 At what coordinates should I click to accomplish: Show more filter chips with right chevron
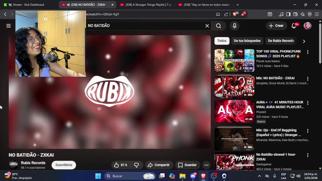click(304, 41)
